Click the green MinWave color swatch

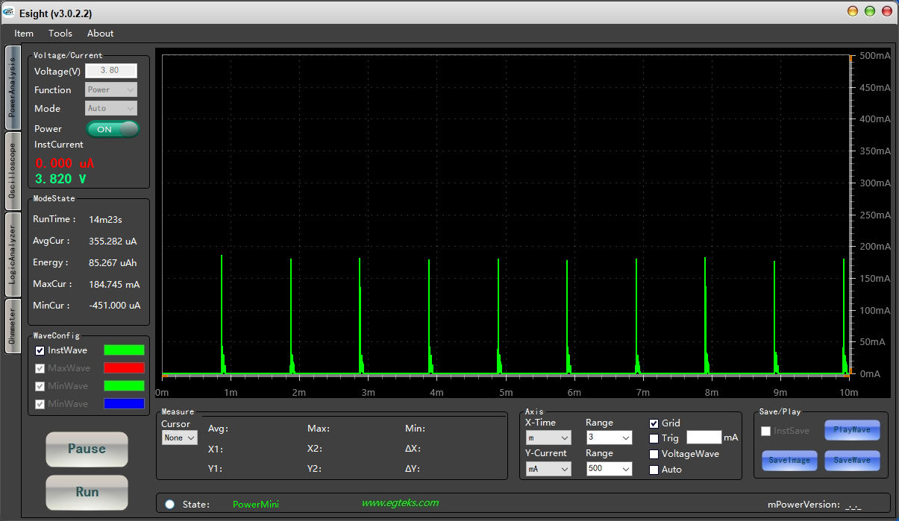click(x=124, y=386)
